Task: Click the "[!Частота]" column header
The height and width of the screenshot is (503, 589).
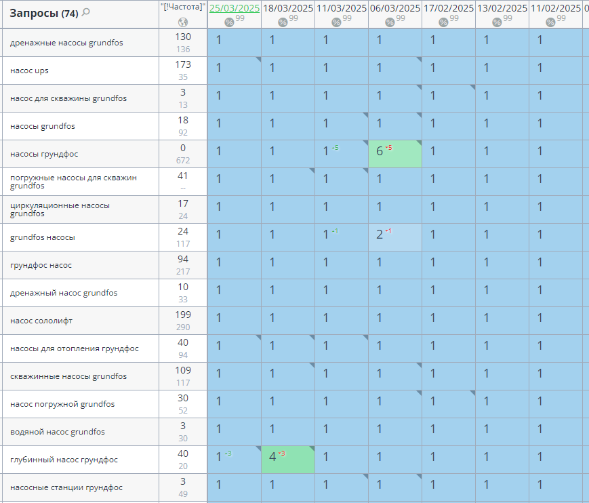Action: pyautogui.click(x=183, y=7)
